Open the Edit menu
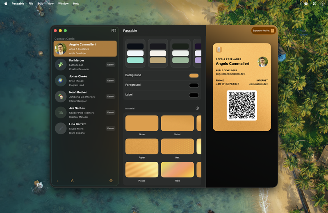 tap(40, 4)
